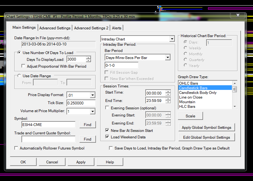Decrement the End Time spinner

tap(168, 102)
